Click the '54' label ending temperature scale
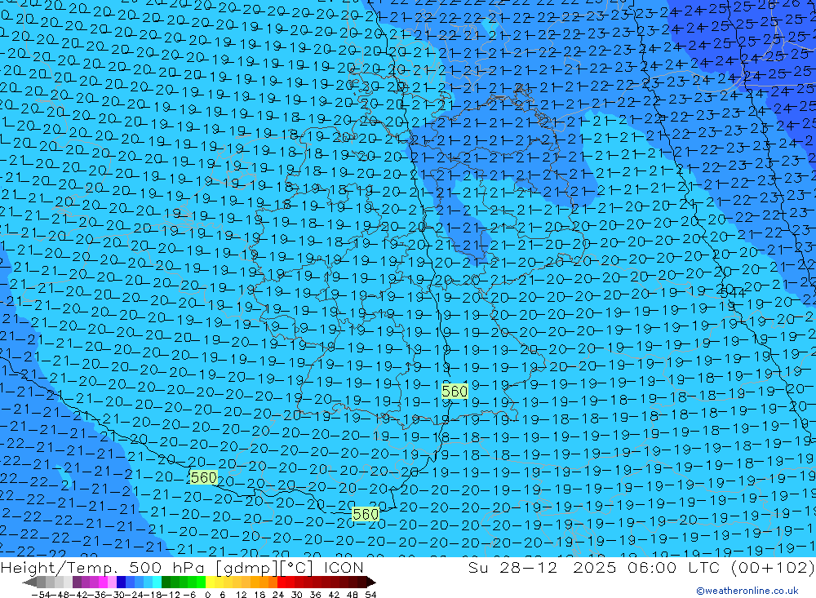 (x=370, y=595)
